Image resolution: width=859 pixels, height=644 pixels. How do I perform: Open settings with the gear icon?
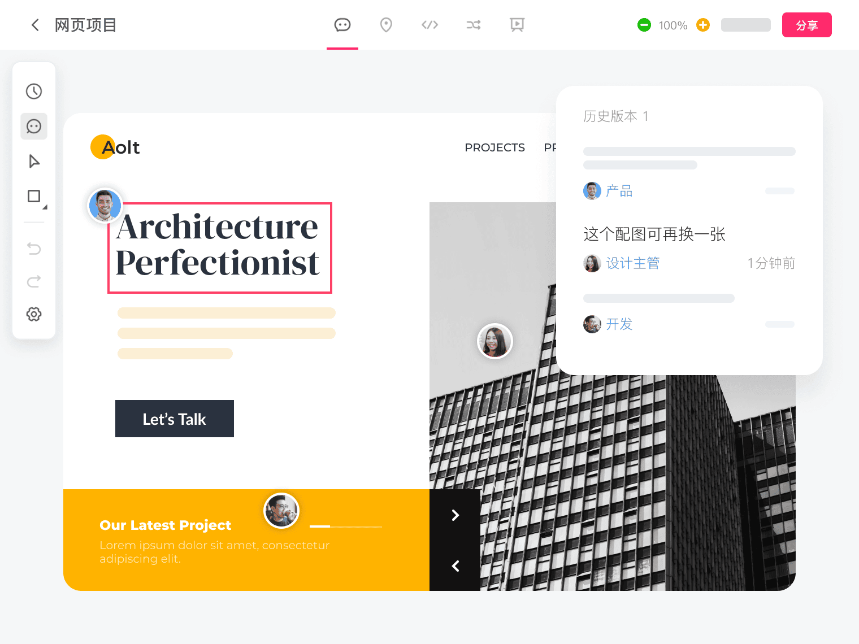pyautogui.click(x=34, y=314)
